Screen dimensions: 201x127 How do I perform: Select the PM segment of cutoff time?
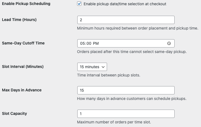[96, 43]
